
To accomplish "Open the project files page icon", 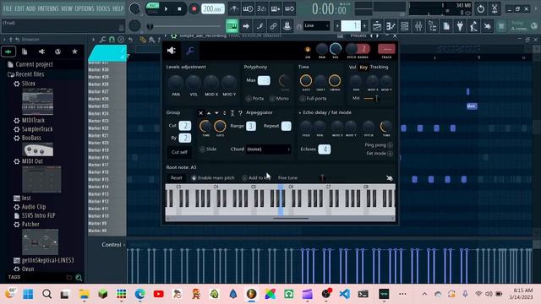I will click(x=446, y=26).
